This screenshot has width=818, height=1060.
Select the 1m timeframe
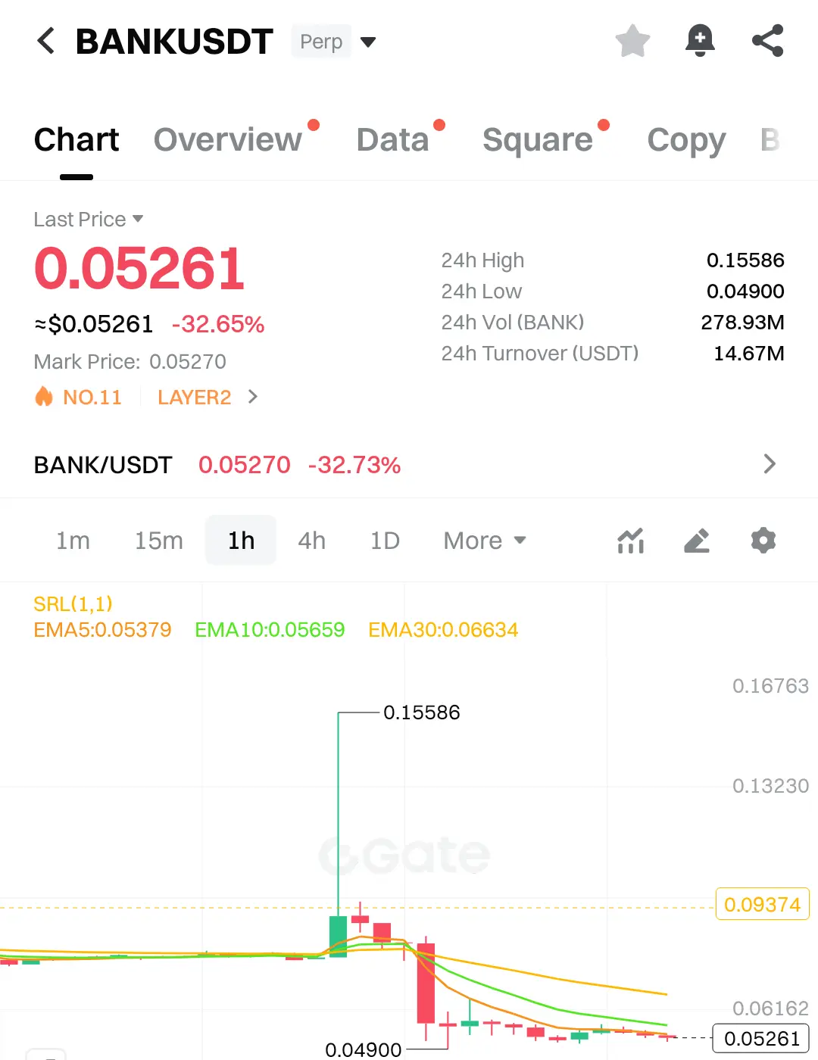tap(73, 541)
